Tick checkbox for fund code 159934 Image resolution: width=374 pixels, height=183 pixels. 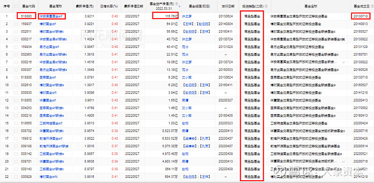pos(16,47)
